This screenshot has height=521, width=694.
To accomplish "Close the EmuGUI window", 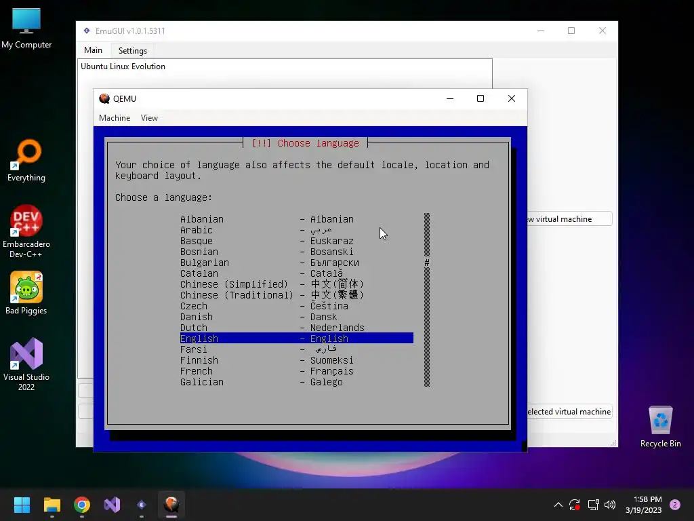I will pos(603,31).
